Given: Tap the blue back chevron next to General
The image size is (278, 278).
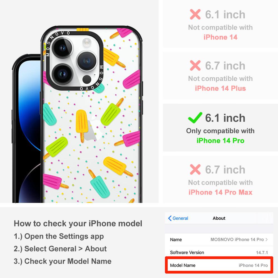Looking at the screenshot, I should click(170, 218).
